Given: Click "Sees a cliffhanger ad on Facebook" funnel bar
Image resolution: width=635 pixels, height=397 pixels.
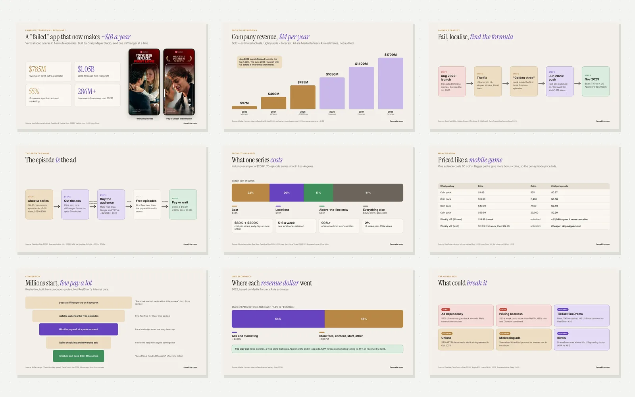Looking at the screenshot, I should pos(79,303).
